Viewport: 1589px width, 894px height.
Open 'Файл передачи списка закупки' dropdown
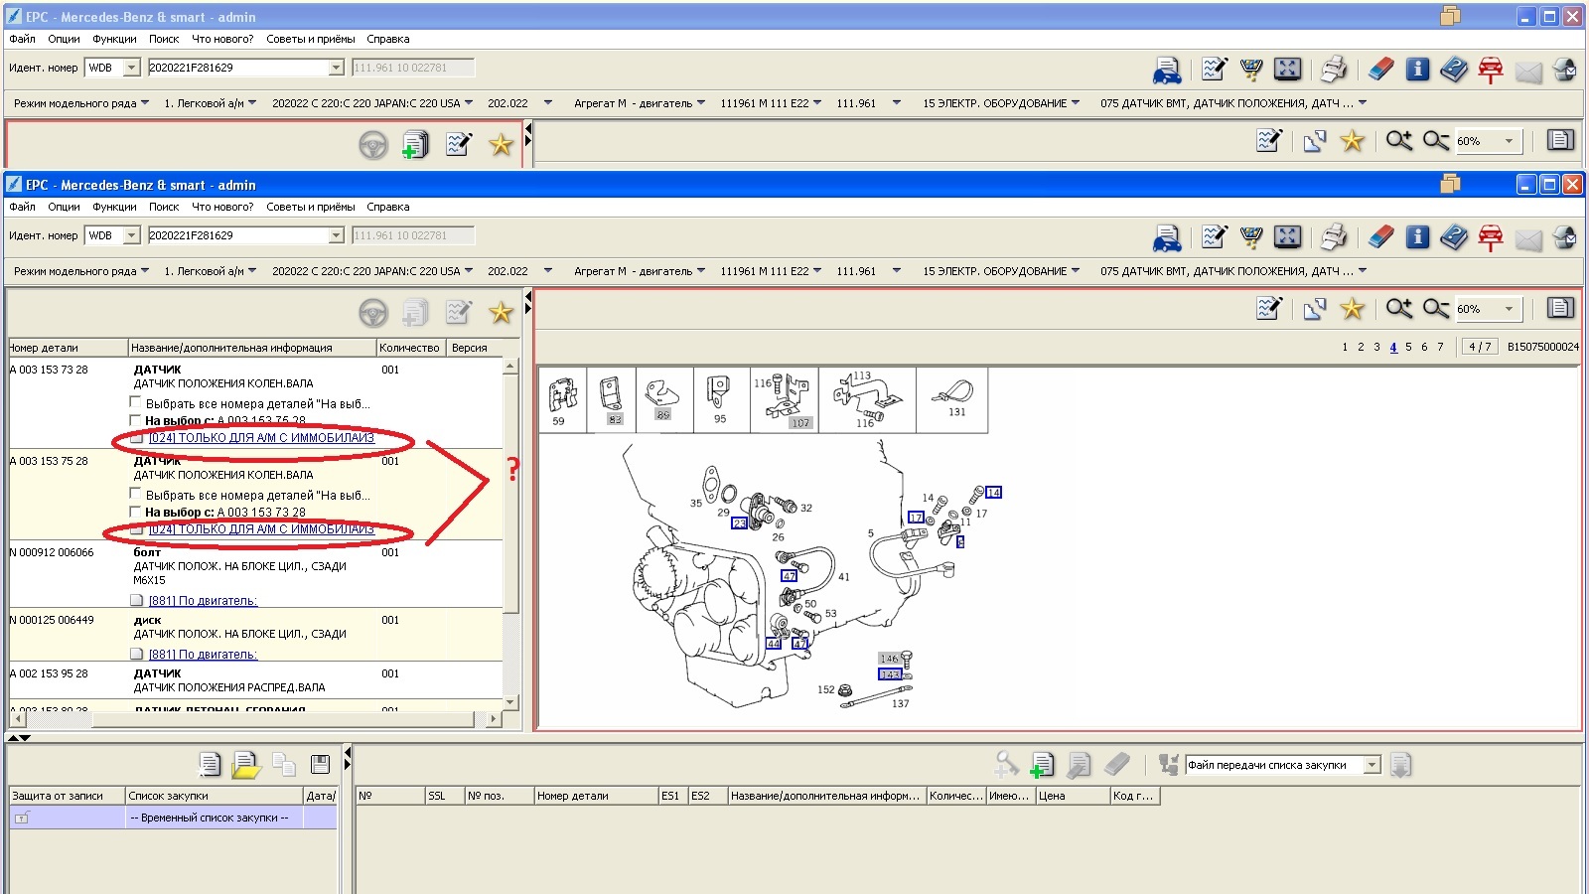tap(1372, 765)
